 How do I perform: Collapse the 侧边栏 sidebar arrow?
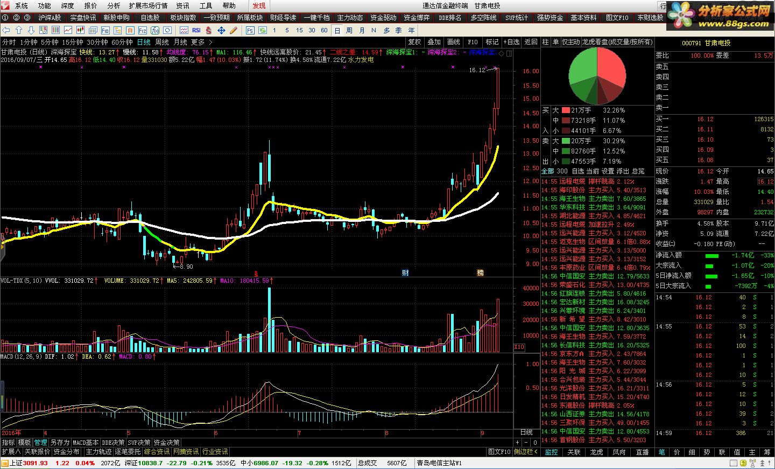click(535, 452)
